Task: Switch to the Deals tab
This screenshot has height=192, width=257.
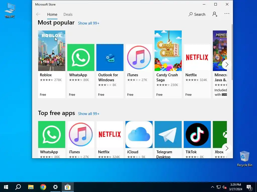Action: click(68, 14)
